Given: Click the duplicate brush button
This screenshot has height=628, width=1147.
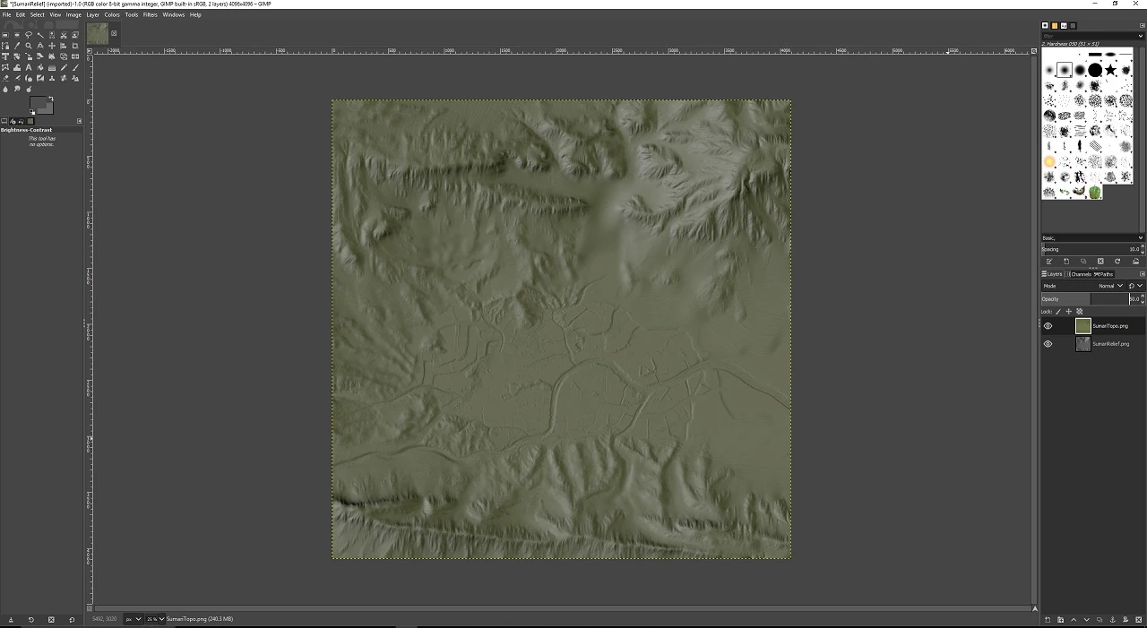Looking at the screenshot, I should pyautogui.click(x=1083, y=262).
